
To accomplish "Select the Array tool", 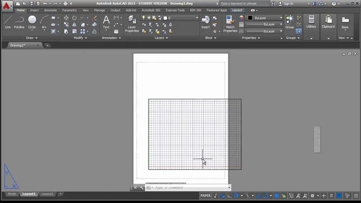I will (x=83, y=32).
